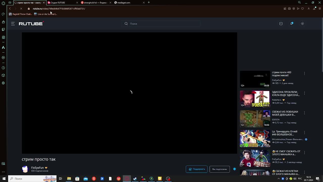Image resolution: width=323 pixels, height=182 pixels.
Task: Open 'НЕ СМОГ СБЕЖАТЬ ОТ ЗЛОГО МАНЬЯКА' thumbnail
Action: coord(255,158)
